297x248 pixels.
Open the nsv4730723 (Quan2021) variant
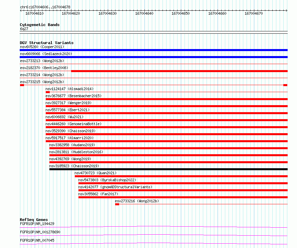[x=95, y=173]
